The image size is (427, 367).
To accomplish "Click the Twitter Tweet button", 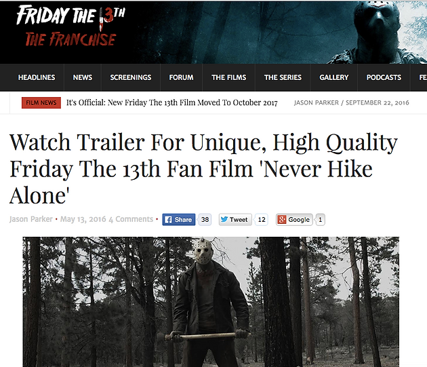I will (x=235, y=220).
